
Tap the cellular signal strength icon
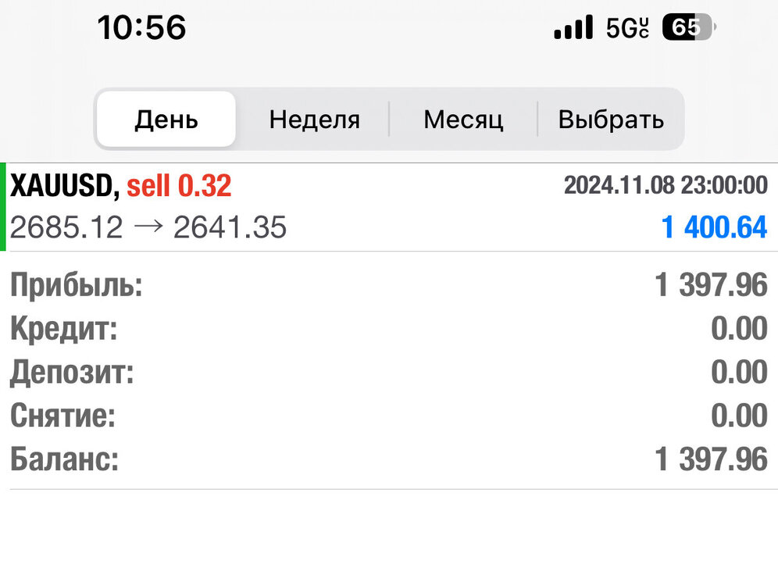(573, 27)
